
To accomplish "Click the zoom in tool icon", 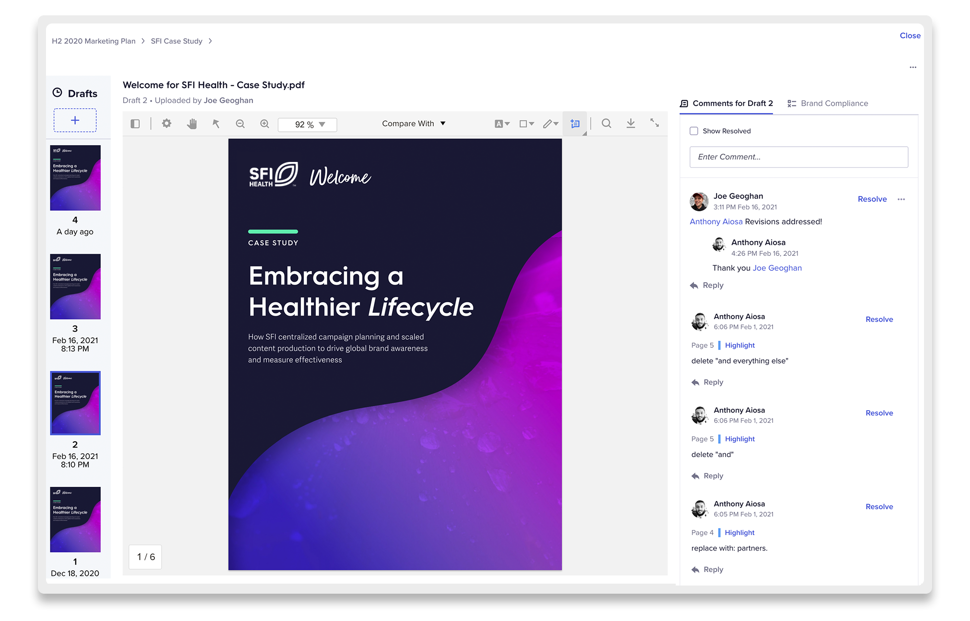I will click(266, 124).
